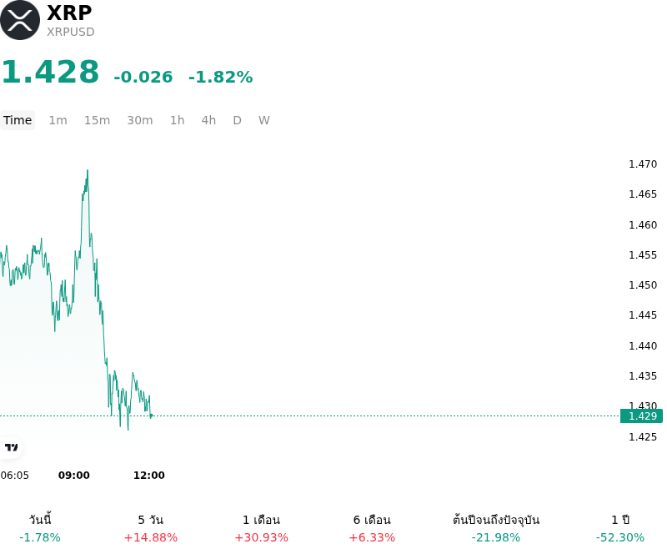The width and height of the screenshot is (667, 554).
Task: Select the 30m interval
Action: point(140,120)
